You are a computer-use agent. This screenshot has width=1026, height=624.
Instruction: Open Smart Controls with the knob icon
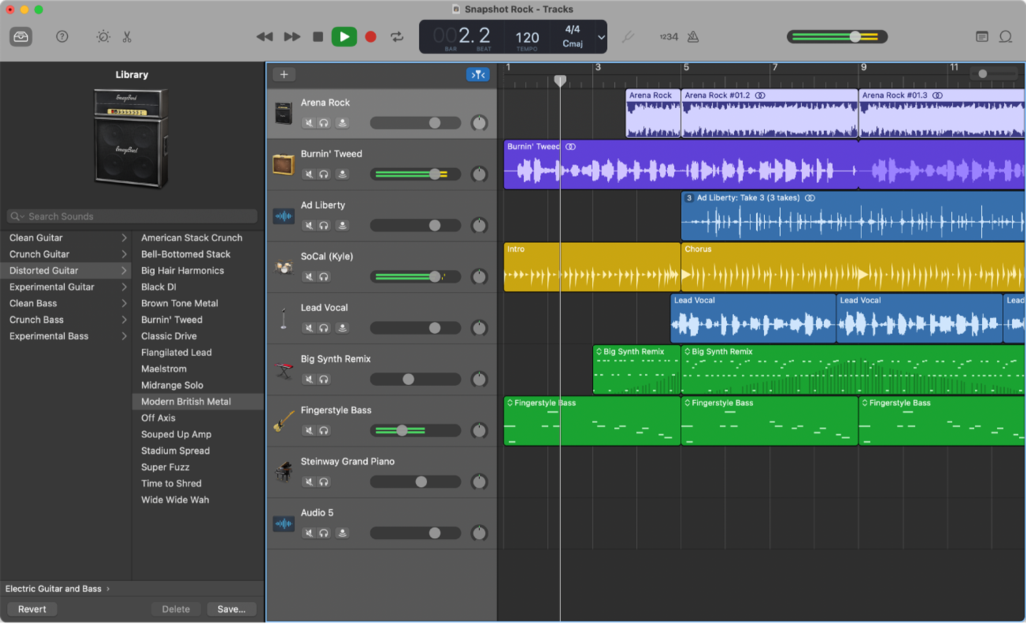tap(103, 36)
